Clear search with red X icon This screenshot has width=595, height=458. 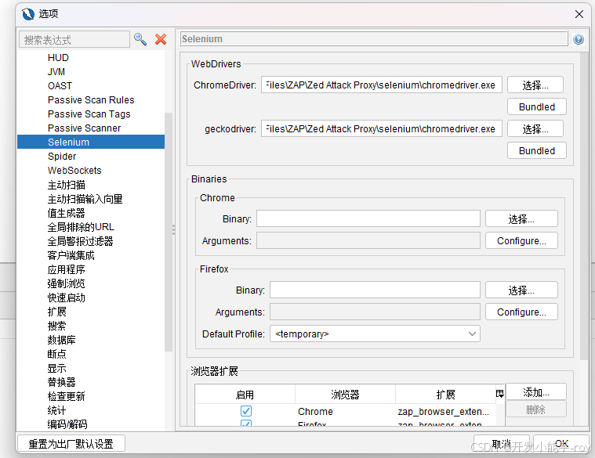click(161, 39)
